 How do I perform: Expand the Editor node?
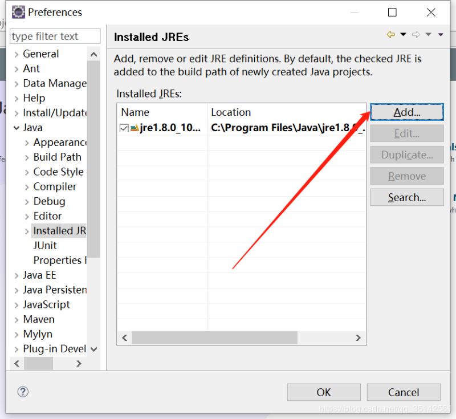tap(27, 217)
